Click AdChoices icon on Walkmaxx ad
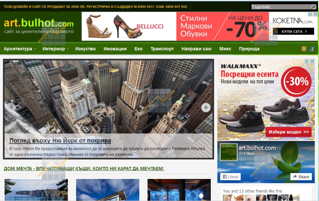Viewport: 319px width, 201px height. click(x=307, y=61)
